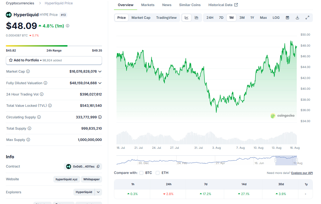Click the 30d value 3.9%
Screen dimensions: 321x204
(281, 194)
